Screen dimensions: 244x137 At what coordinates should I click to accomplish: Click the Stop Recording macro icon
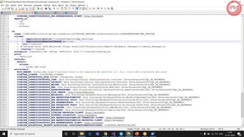(101, 8)
